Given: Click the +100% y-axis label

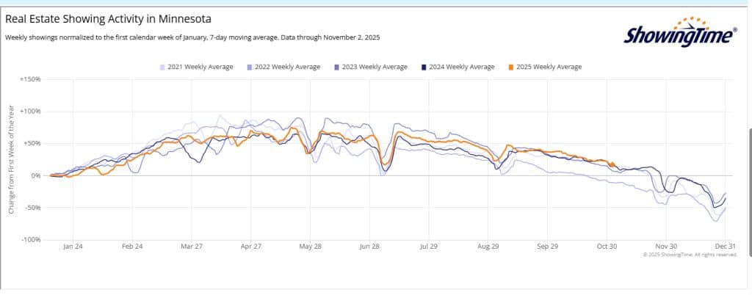Looking at the screenshot, I should (29, 112).
